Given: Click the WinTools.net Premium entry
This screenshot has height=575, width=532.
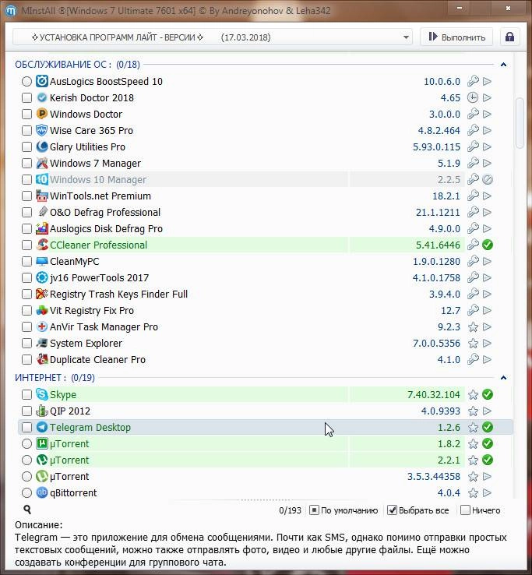Looking at the screenshot, I should click(x=100, y=196).
